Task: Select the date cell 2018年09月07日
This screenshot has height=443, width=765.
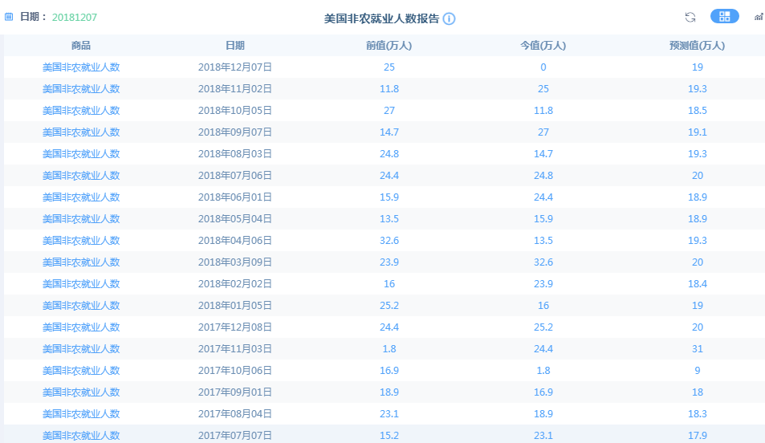Action: click(x=235, y=132)
